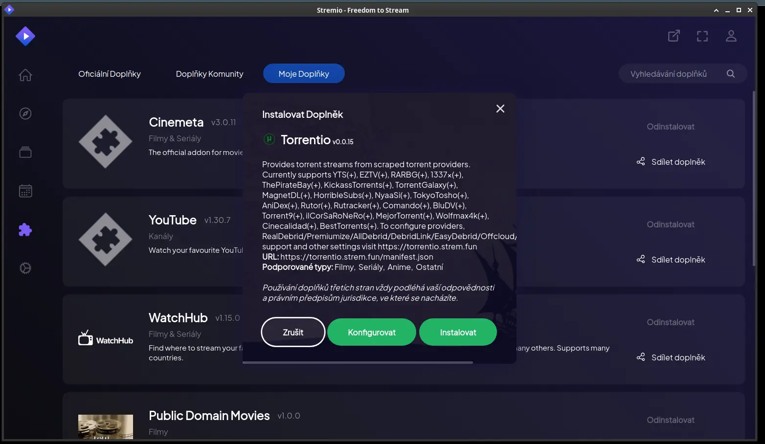The image size is (765, 444).
Task: Click the YouTube addon title
Action: point(173,220)
